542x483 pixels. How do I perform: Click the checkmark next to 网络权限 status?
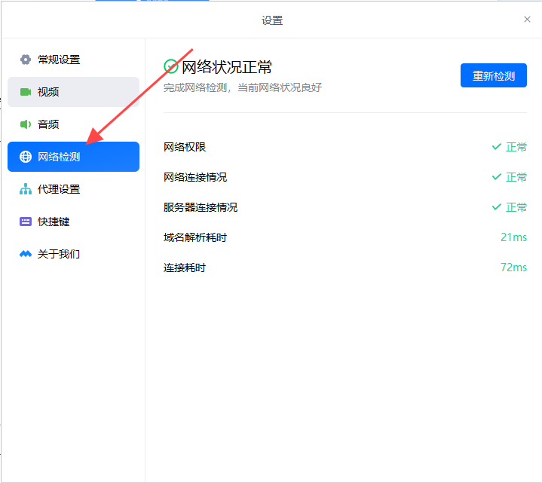496,147
